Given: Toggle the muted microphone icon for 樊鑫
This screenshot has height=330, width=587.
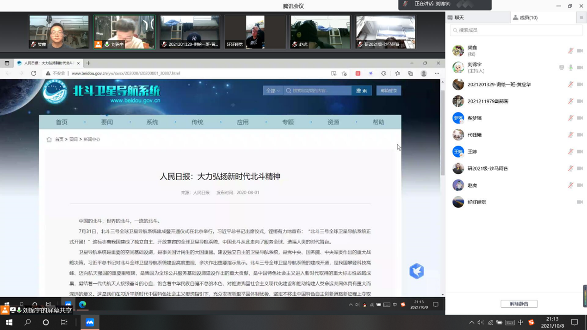Looking at the screenshot, I should click(571, 51).
